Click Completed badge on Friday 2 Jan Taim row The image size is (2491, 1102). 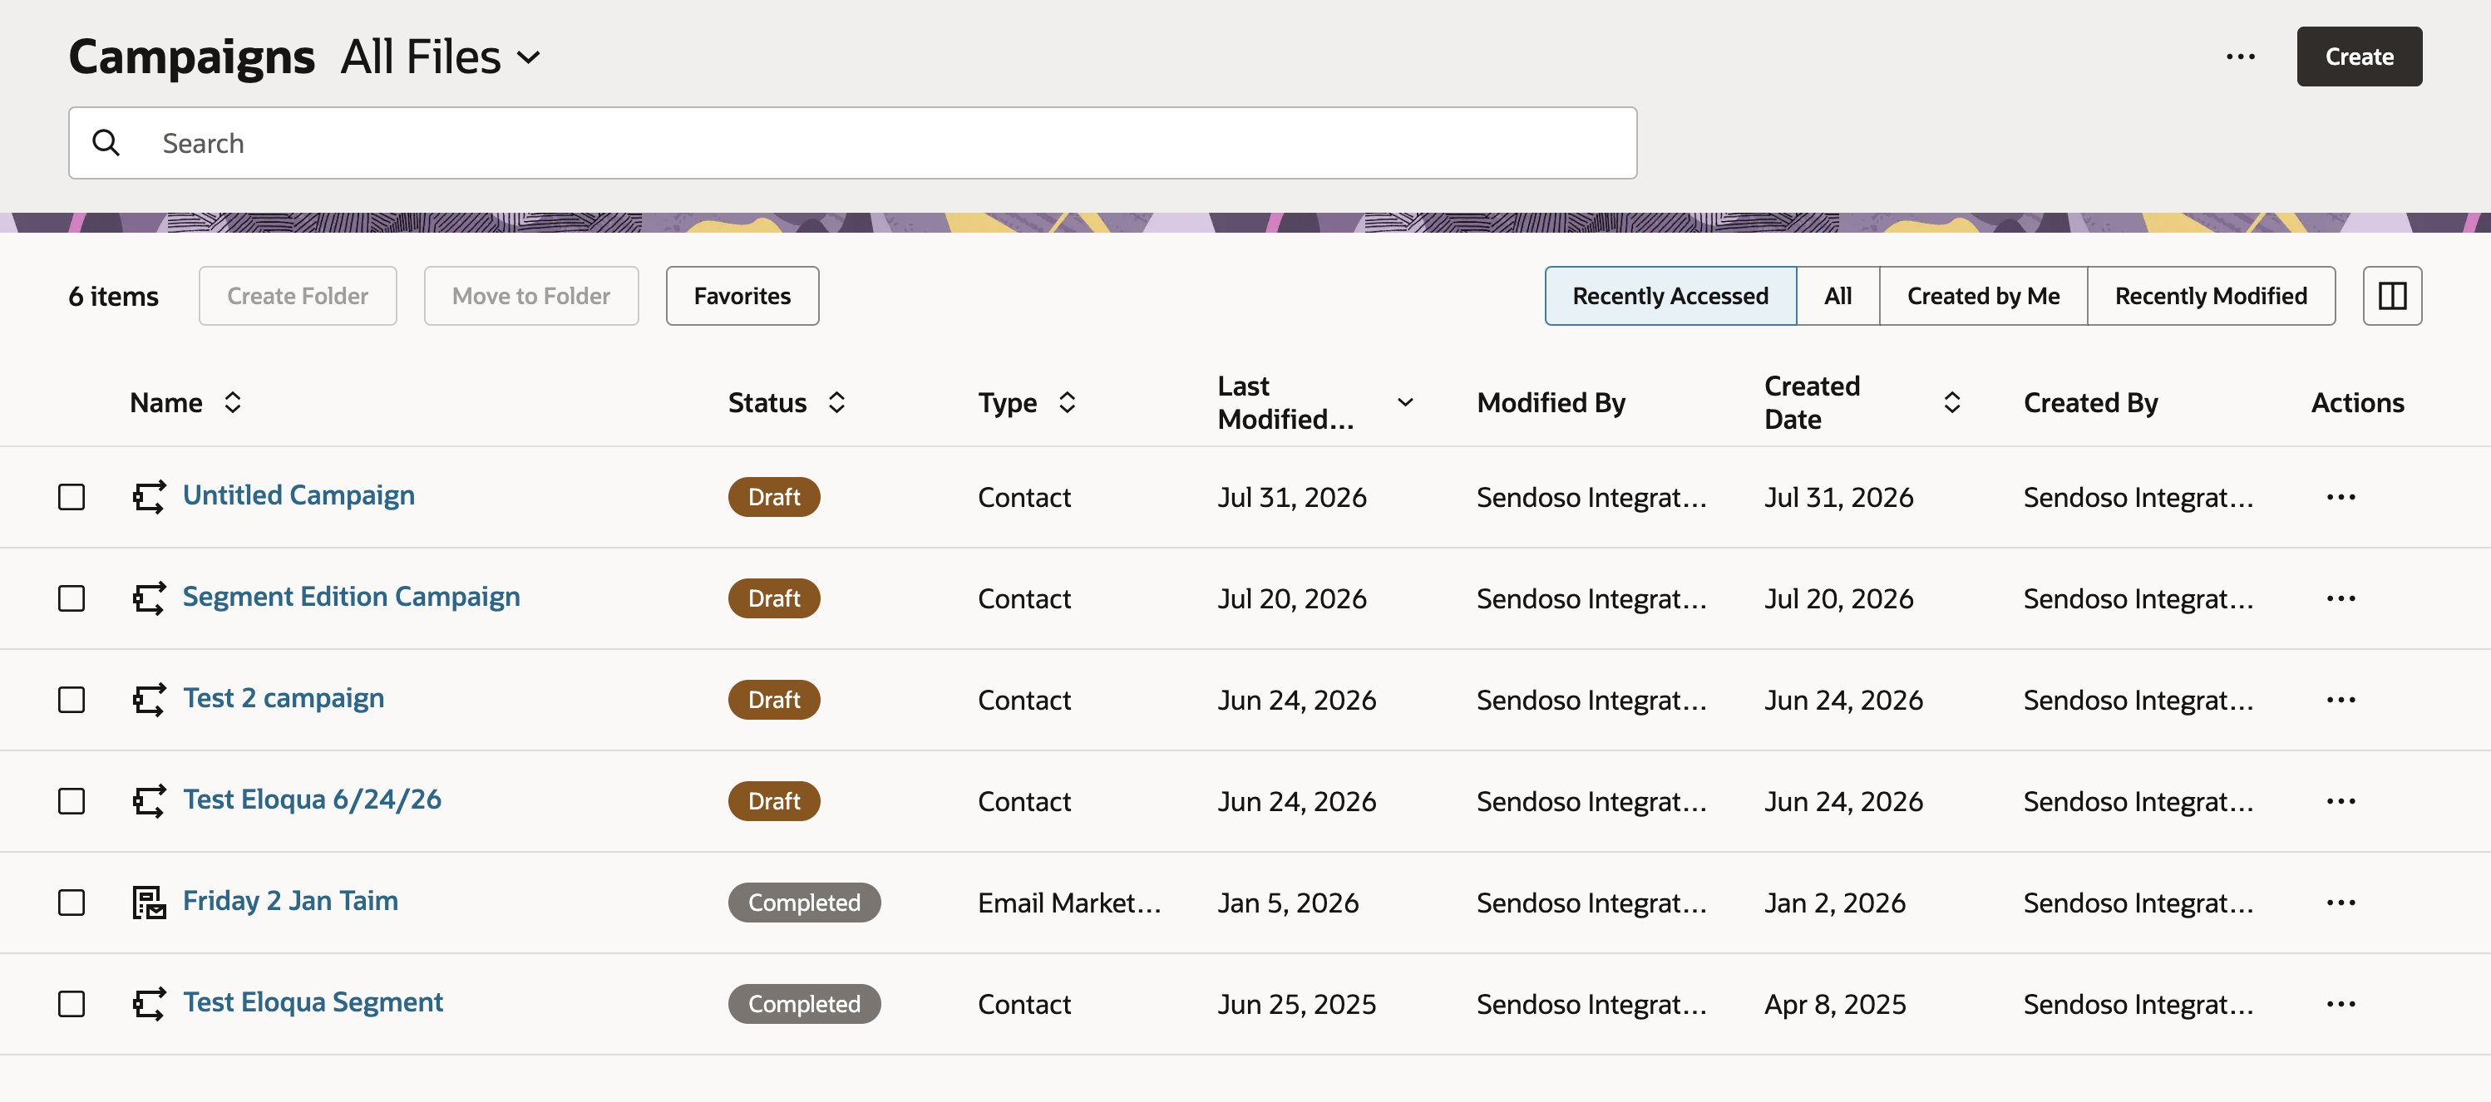point(803,903)
